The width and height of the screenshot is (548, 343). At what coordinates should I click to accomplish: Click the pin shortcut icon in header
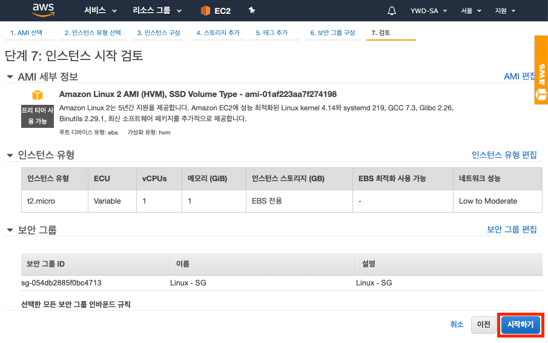252,10
